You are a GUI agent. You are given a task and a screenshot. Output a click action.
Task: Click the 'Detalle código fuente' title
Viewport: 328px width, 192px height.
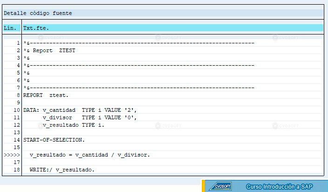pyautogui.click(x=38, y=13)
